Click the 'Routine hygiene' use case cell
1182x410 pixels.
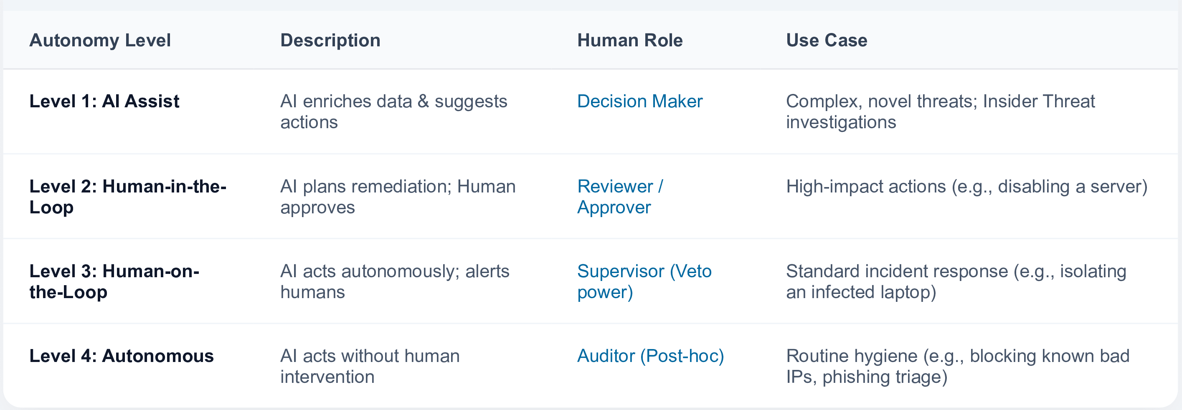click(957, 367)
